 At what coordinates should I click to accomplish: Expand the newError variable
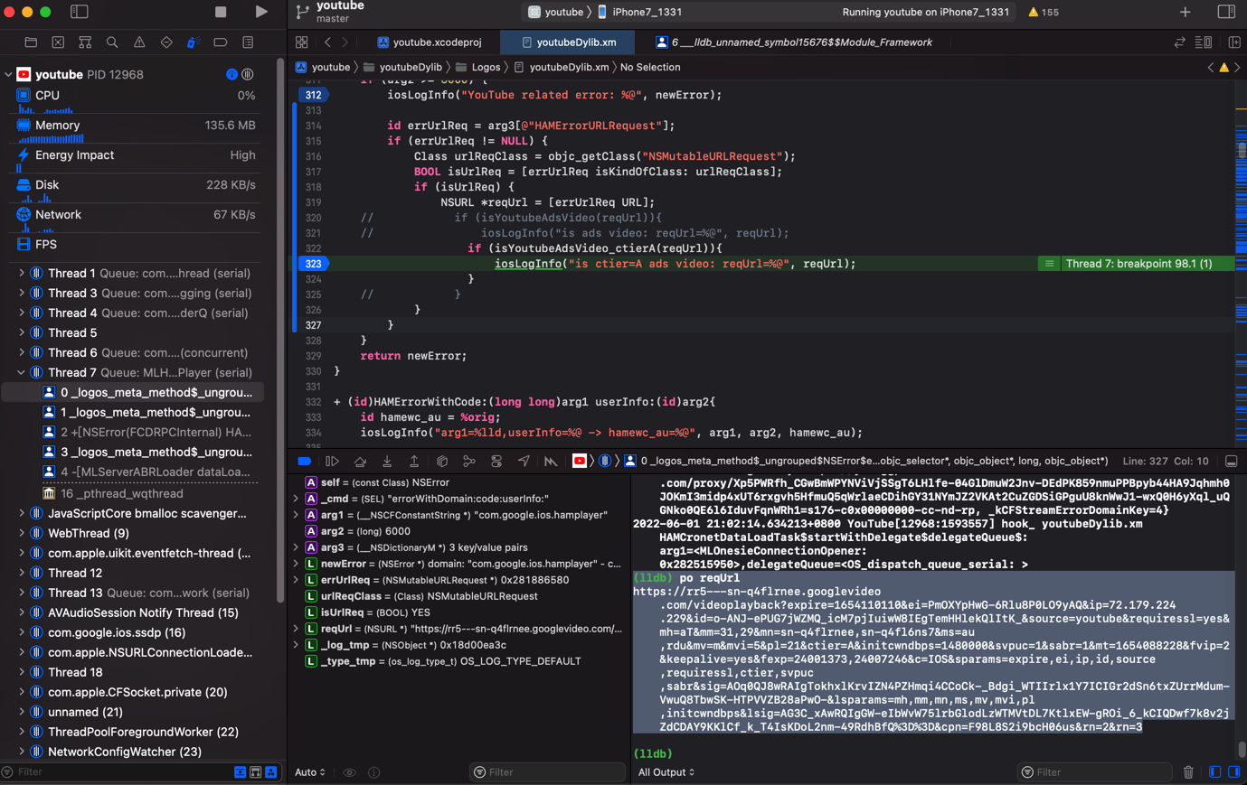tap(297, 564)
